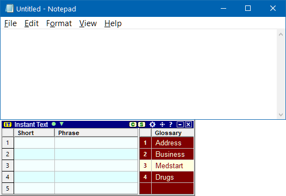Minimize the Notepad window

[x=223, y=8]
